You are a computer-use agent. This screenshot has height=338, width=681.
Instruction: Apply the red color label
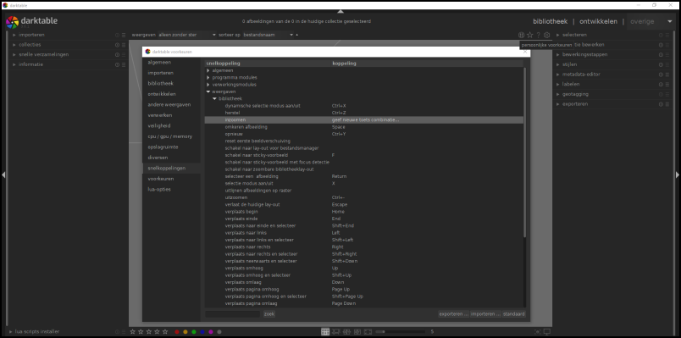click(177, 332)
